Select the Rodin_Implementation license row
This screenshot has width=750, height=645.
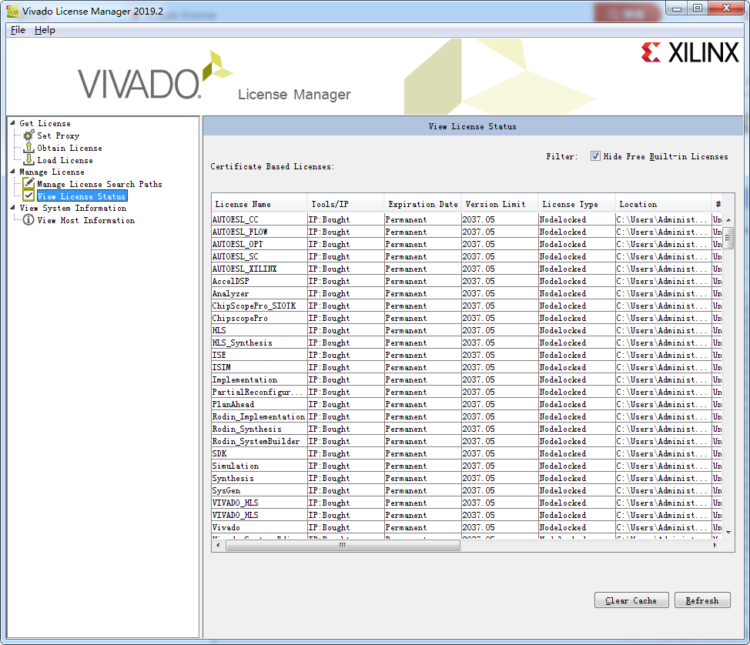coord(467,417)
